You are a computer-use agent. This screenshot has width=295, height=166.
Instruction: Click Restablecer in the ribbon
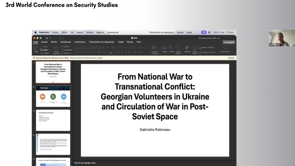(x=67, y=50)
